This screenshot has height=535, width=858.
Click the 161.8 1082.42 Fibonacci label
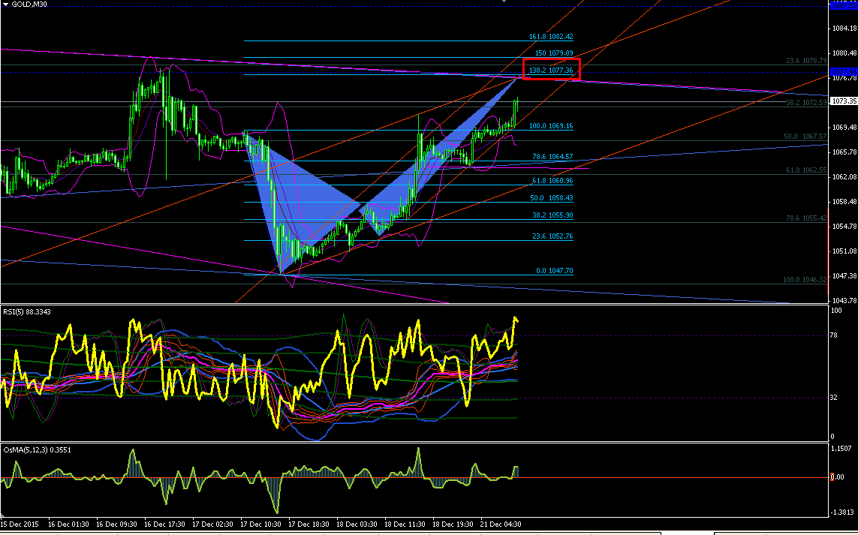[551, 37]
